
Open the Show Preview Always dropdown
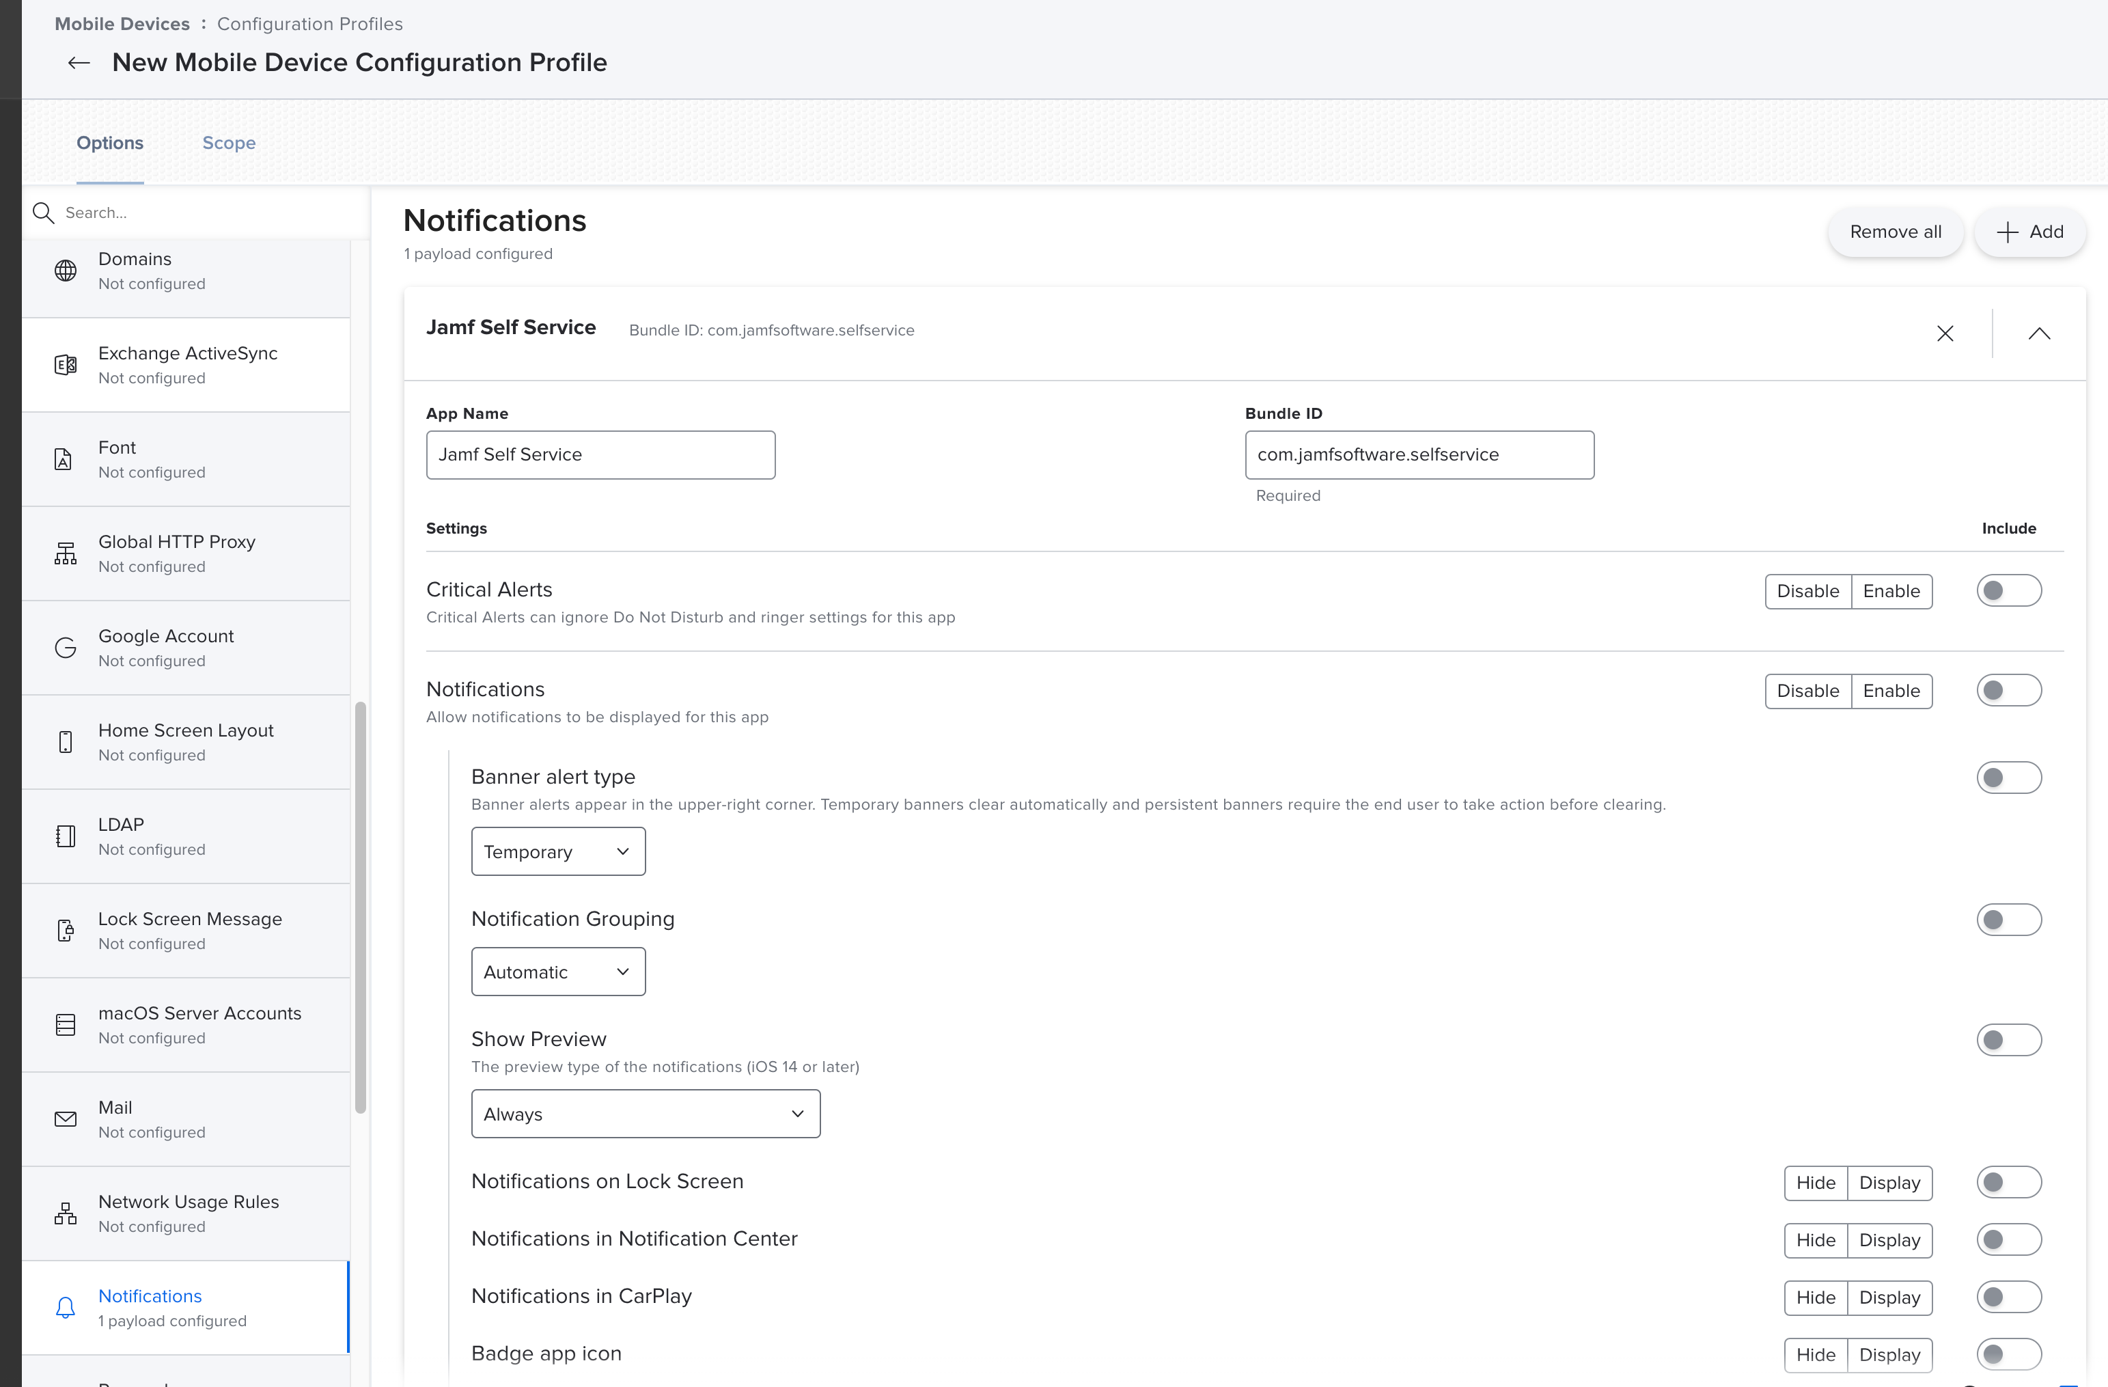click(x=646, y=1114)
